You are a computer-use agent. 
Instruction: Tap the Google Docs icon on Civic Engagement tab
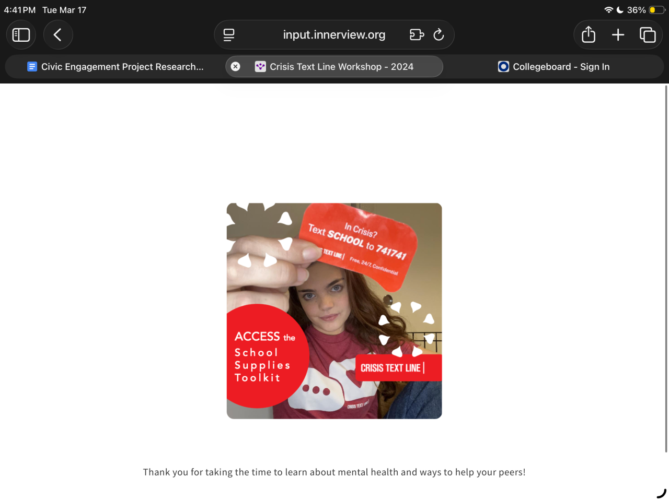click(32, 67)
